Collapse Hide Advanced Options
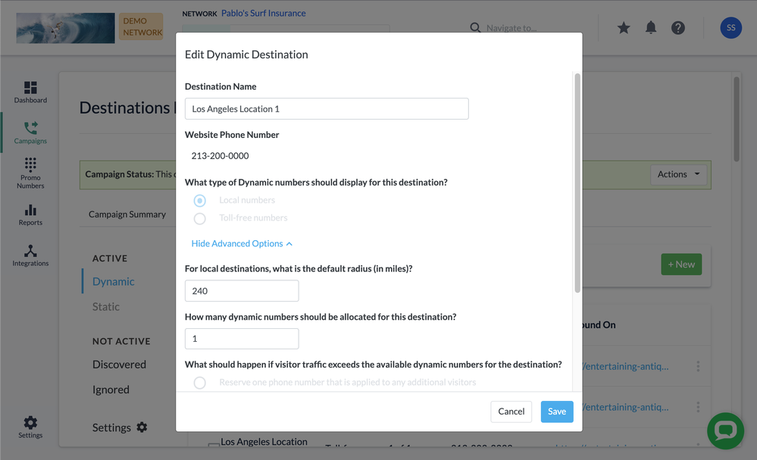757x460 pixels. (x=242, y=244)
